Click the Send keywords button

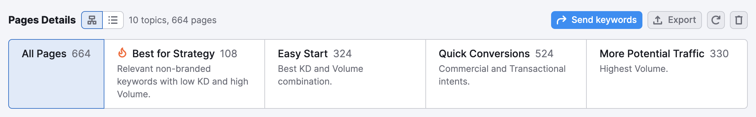pos(597,20)
